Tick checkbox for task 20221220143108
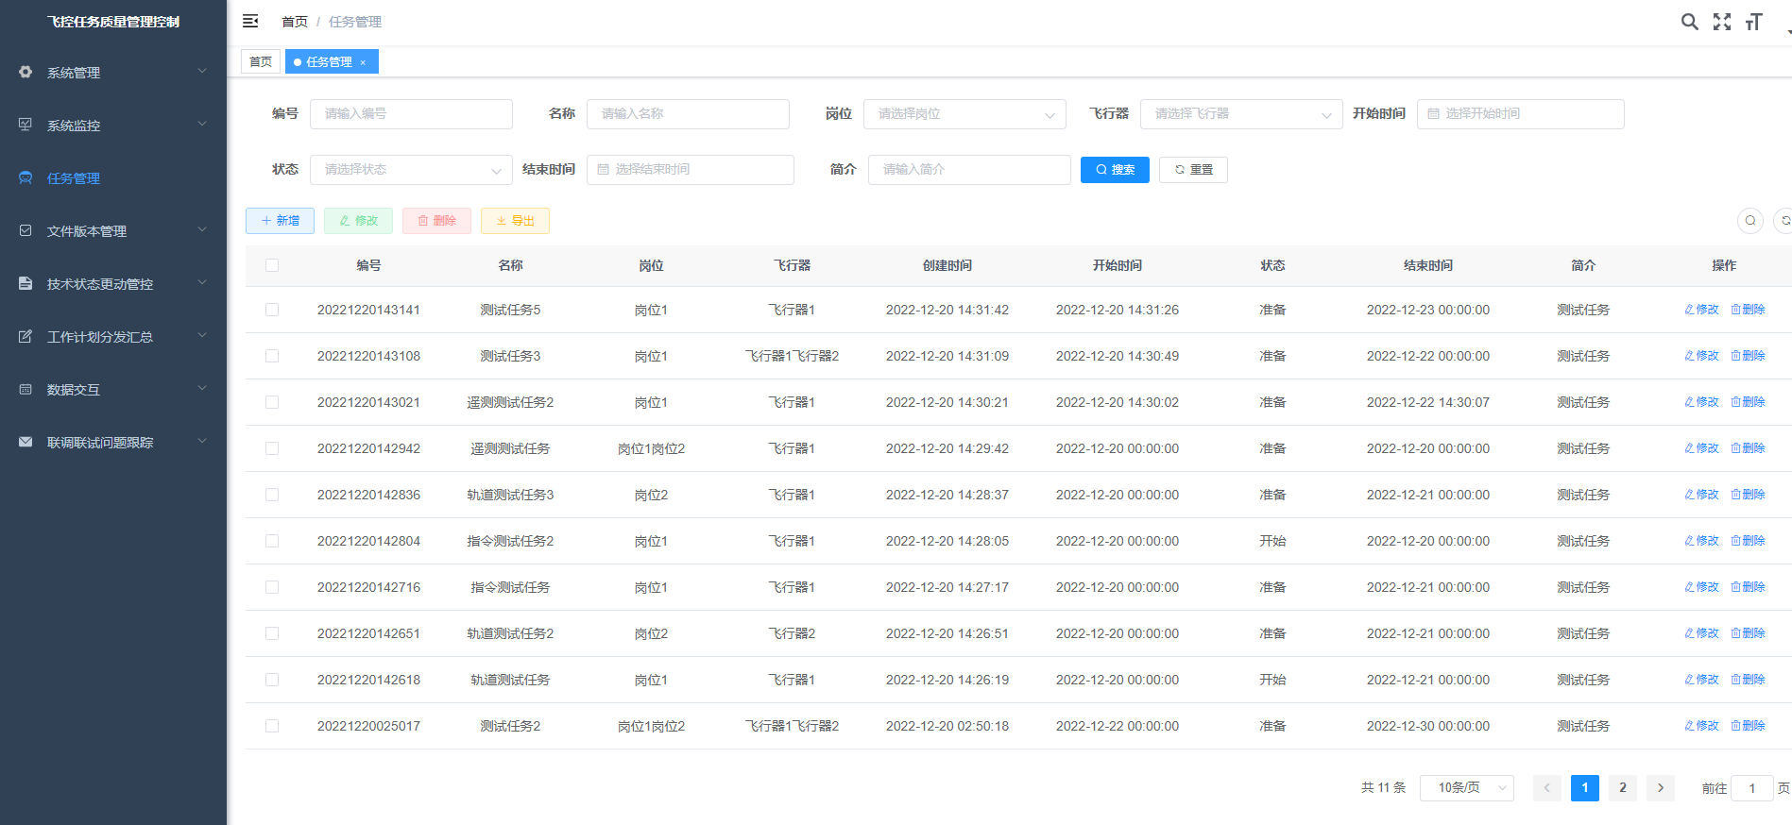The height and width of the screenshot is (825, 1792). tap(272, 356)
